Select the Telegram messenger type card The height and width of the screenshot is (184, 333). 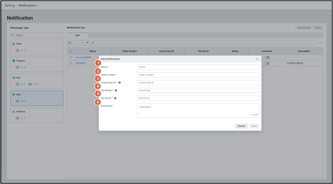(37, 64)
